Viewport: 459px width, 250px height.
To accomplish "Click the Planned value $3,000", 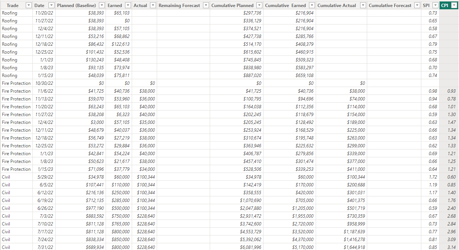I will 97,122.
